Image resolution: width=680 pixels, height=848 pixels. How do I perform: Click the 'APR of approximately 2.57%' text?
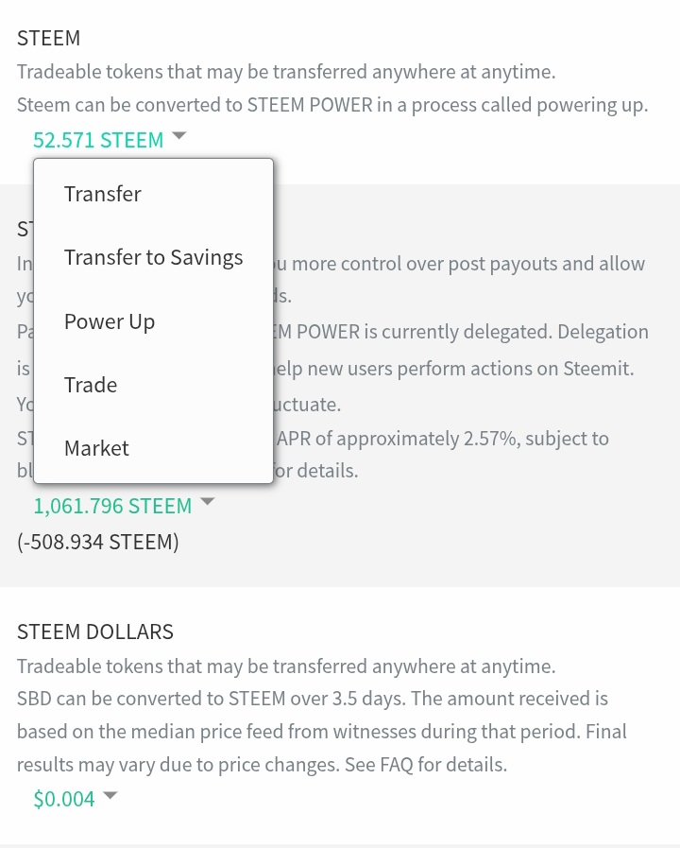397,438
